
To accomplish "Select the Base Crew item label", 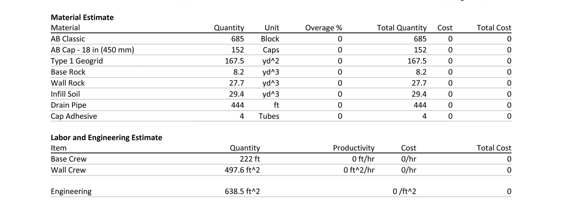I will click(x=68, y=159).
